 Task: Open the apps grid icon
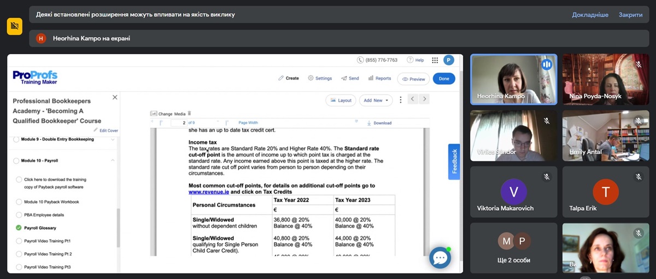coord(435,60)
